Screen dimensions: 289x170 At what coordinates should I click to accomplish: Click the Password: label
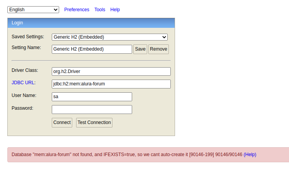point(22,108)
